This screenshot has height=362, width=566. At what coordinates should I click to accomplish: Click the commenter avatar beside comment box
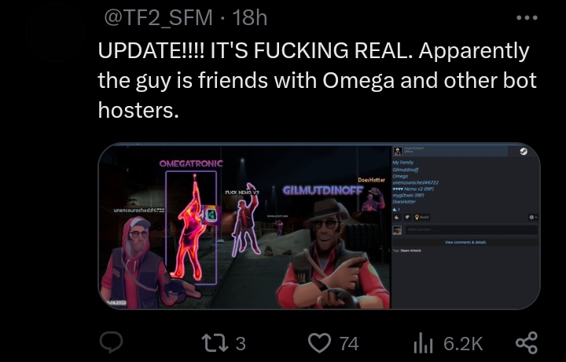(x=397, y=230)
